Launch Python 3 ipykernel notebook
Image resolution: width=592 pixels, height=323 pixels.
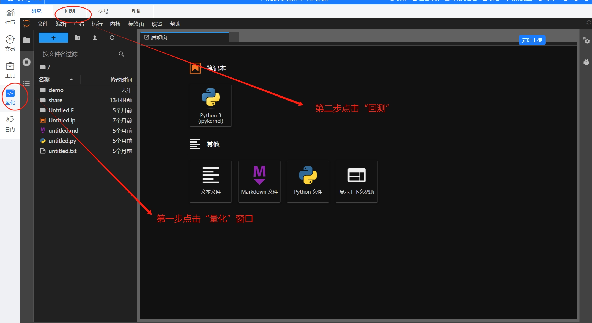click(x=210, y=105)
